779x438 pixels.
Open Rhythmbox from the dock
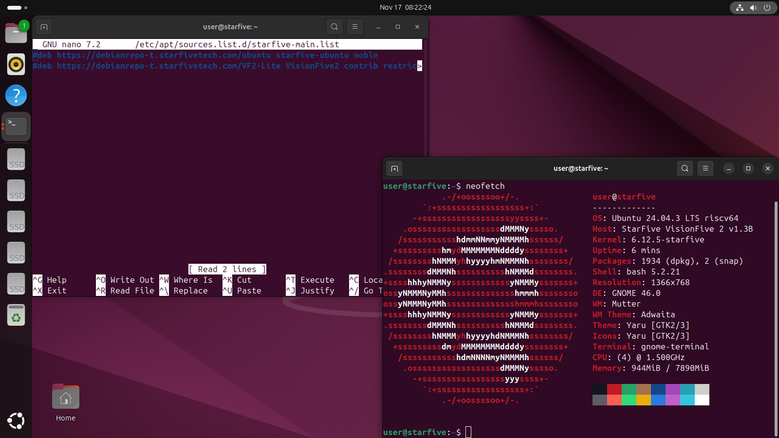pyautogui.click(x=16, y=64)
